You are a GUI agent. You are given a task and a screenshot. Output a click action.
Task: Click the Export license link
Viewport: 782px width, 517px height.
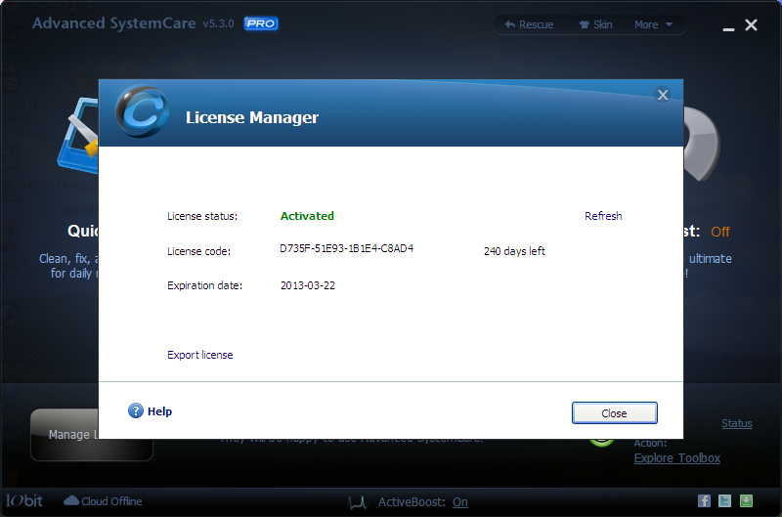200,355
